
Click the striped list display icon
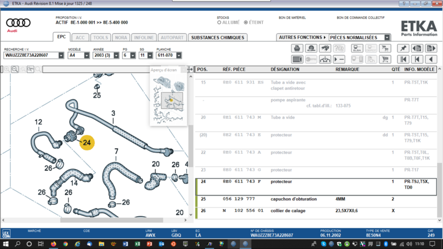pos(297,59)
